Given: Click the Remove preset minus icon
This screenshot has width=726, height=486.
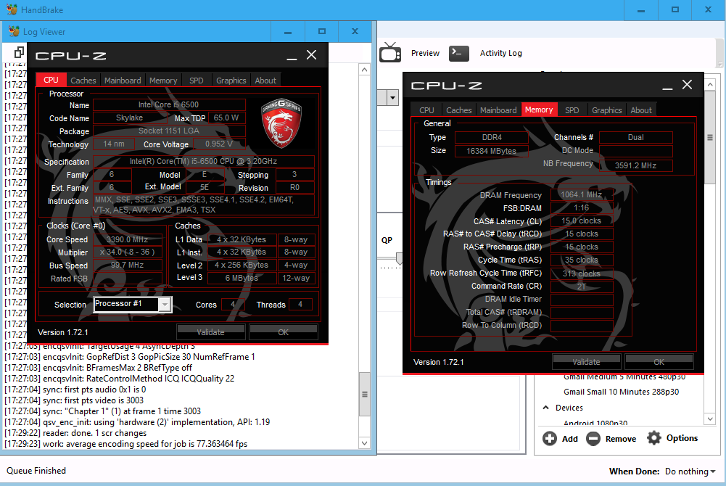Looking at the screenshot, I should coord(593,438).
